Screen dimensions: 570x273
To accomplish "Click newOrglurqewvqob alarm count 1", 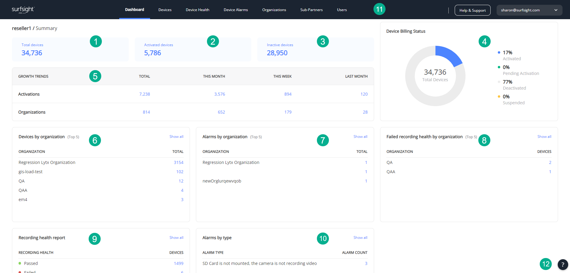I will point(366,181).
